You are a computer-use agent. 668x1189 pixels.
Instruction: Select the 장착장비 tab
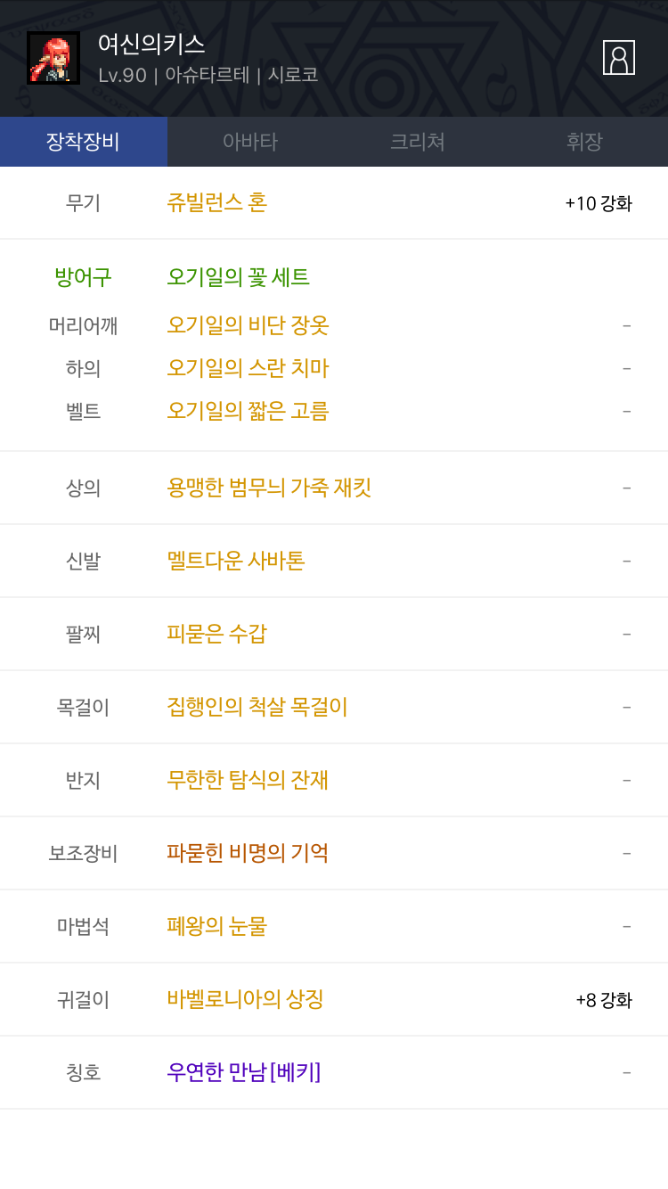83,142
